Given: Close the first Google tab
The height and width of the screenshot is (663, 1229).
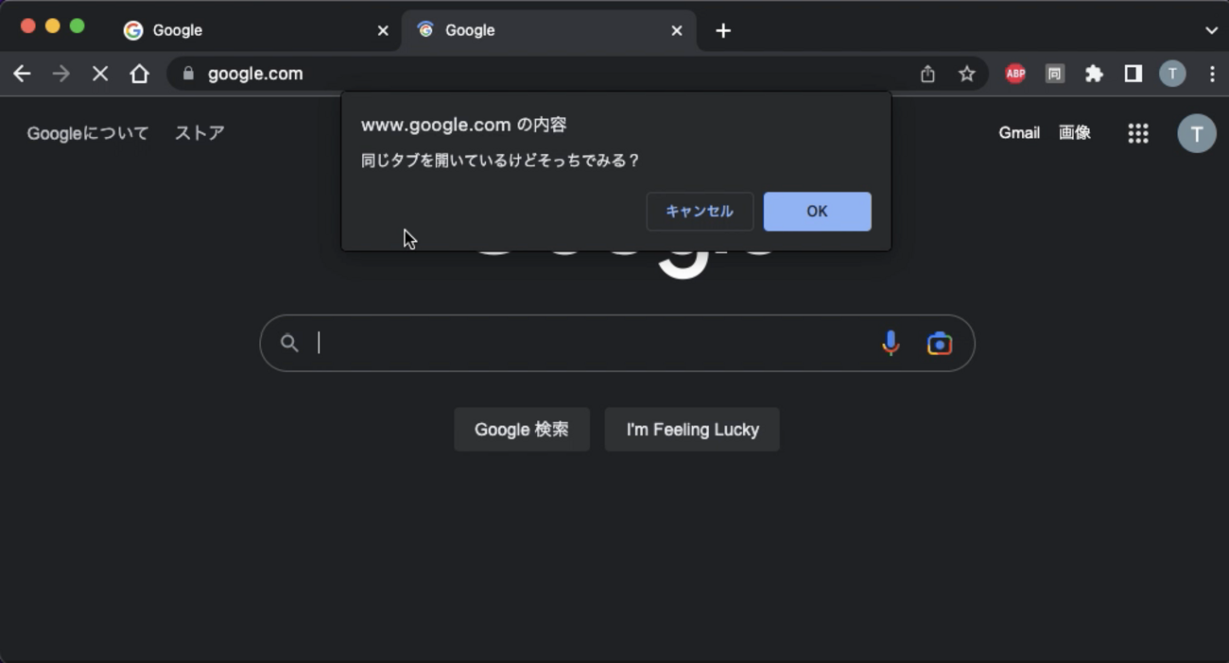Looking at the screenshot, I should tap(383, 30).
